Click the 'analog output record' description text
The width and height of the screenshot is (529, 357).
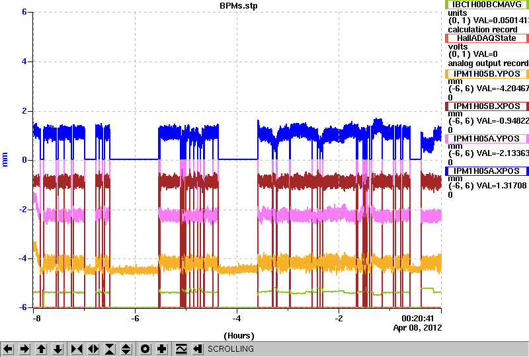(488, 63)
